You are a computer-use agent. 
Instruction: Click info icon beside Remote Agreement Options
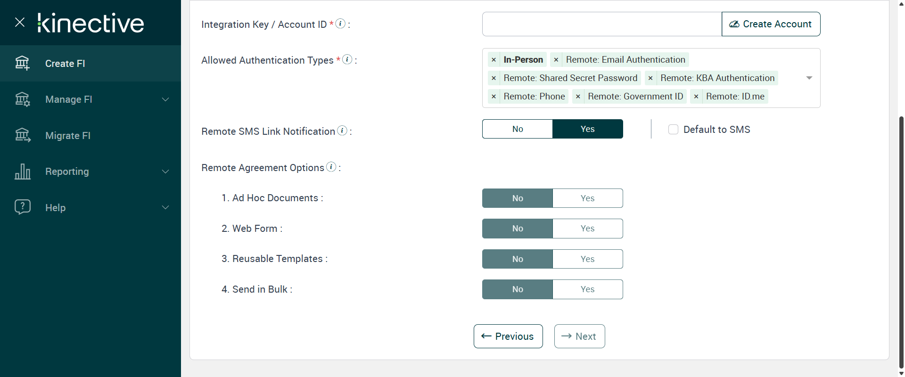331,167
